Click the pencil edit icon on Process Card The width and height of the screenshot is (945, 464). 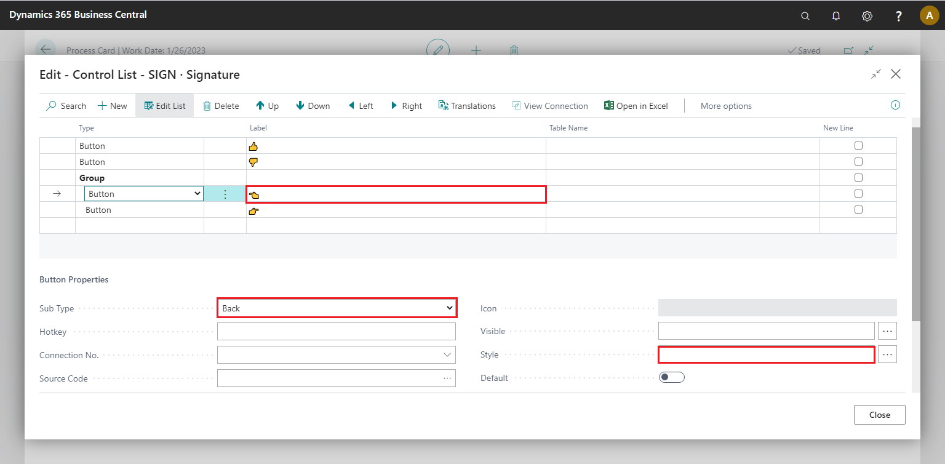click(438, 50)
